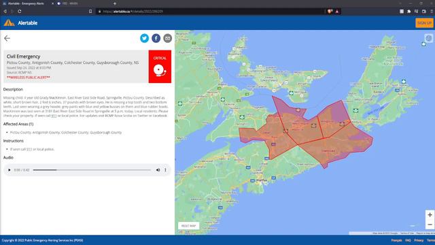Play the alert audio clip
The width and height of the screenshot is (435, 245).
[9, 169]
